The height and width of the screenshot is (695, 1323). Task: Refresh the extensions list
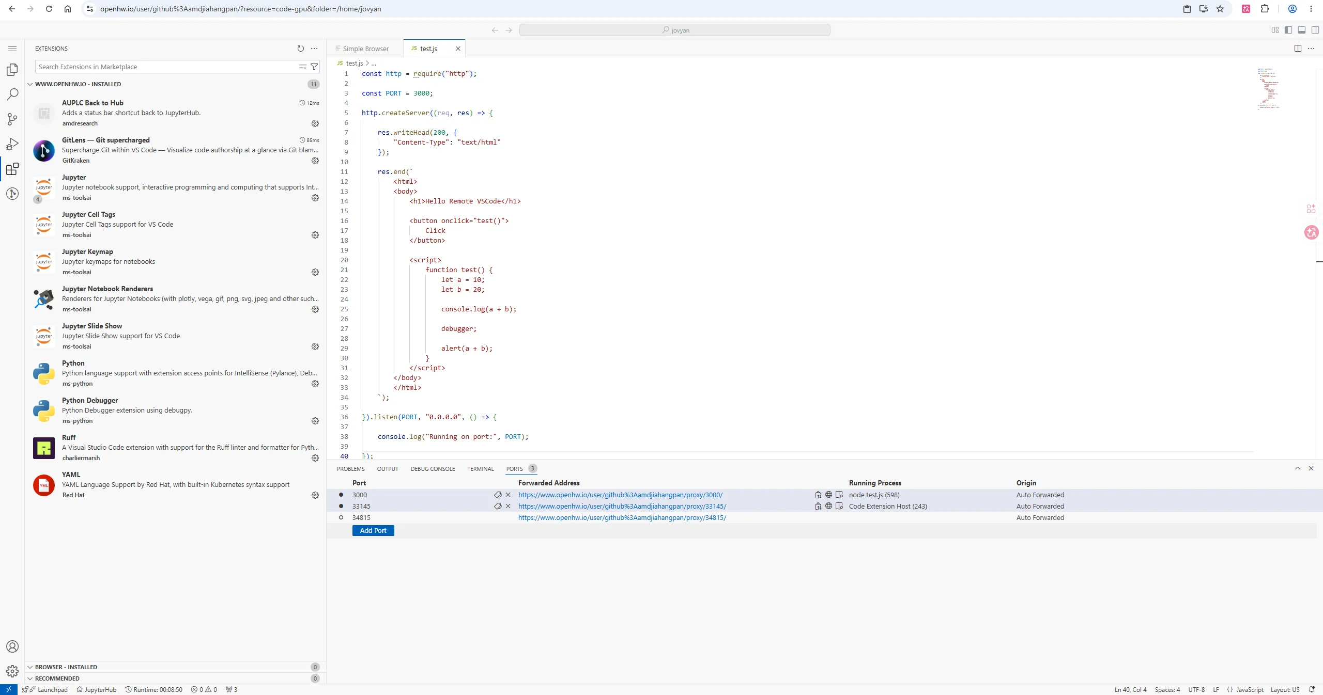301,49
